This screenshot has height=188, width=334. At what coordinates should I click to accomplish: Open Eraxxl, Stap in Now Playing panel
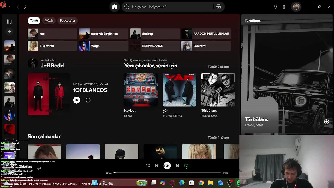[x=254, y=125]
